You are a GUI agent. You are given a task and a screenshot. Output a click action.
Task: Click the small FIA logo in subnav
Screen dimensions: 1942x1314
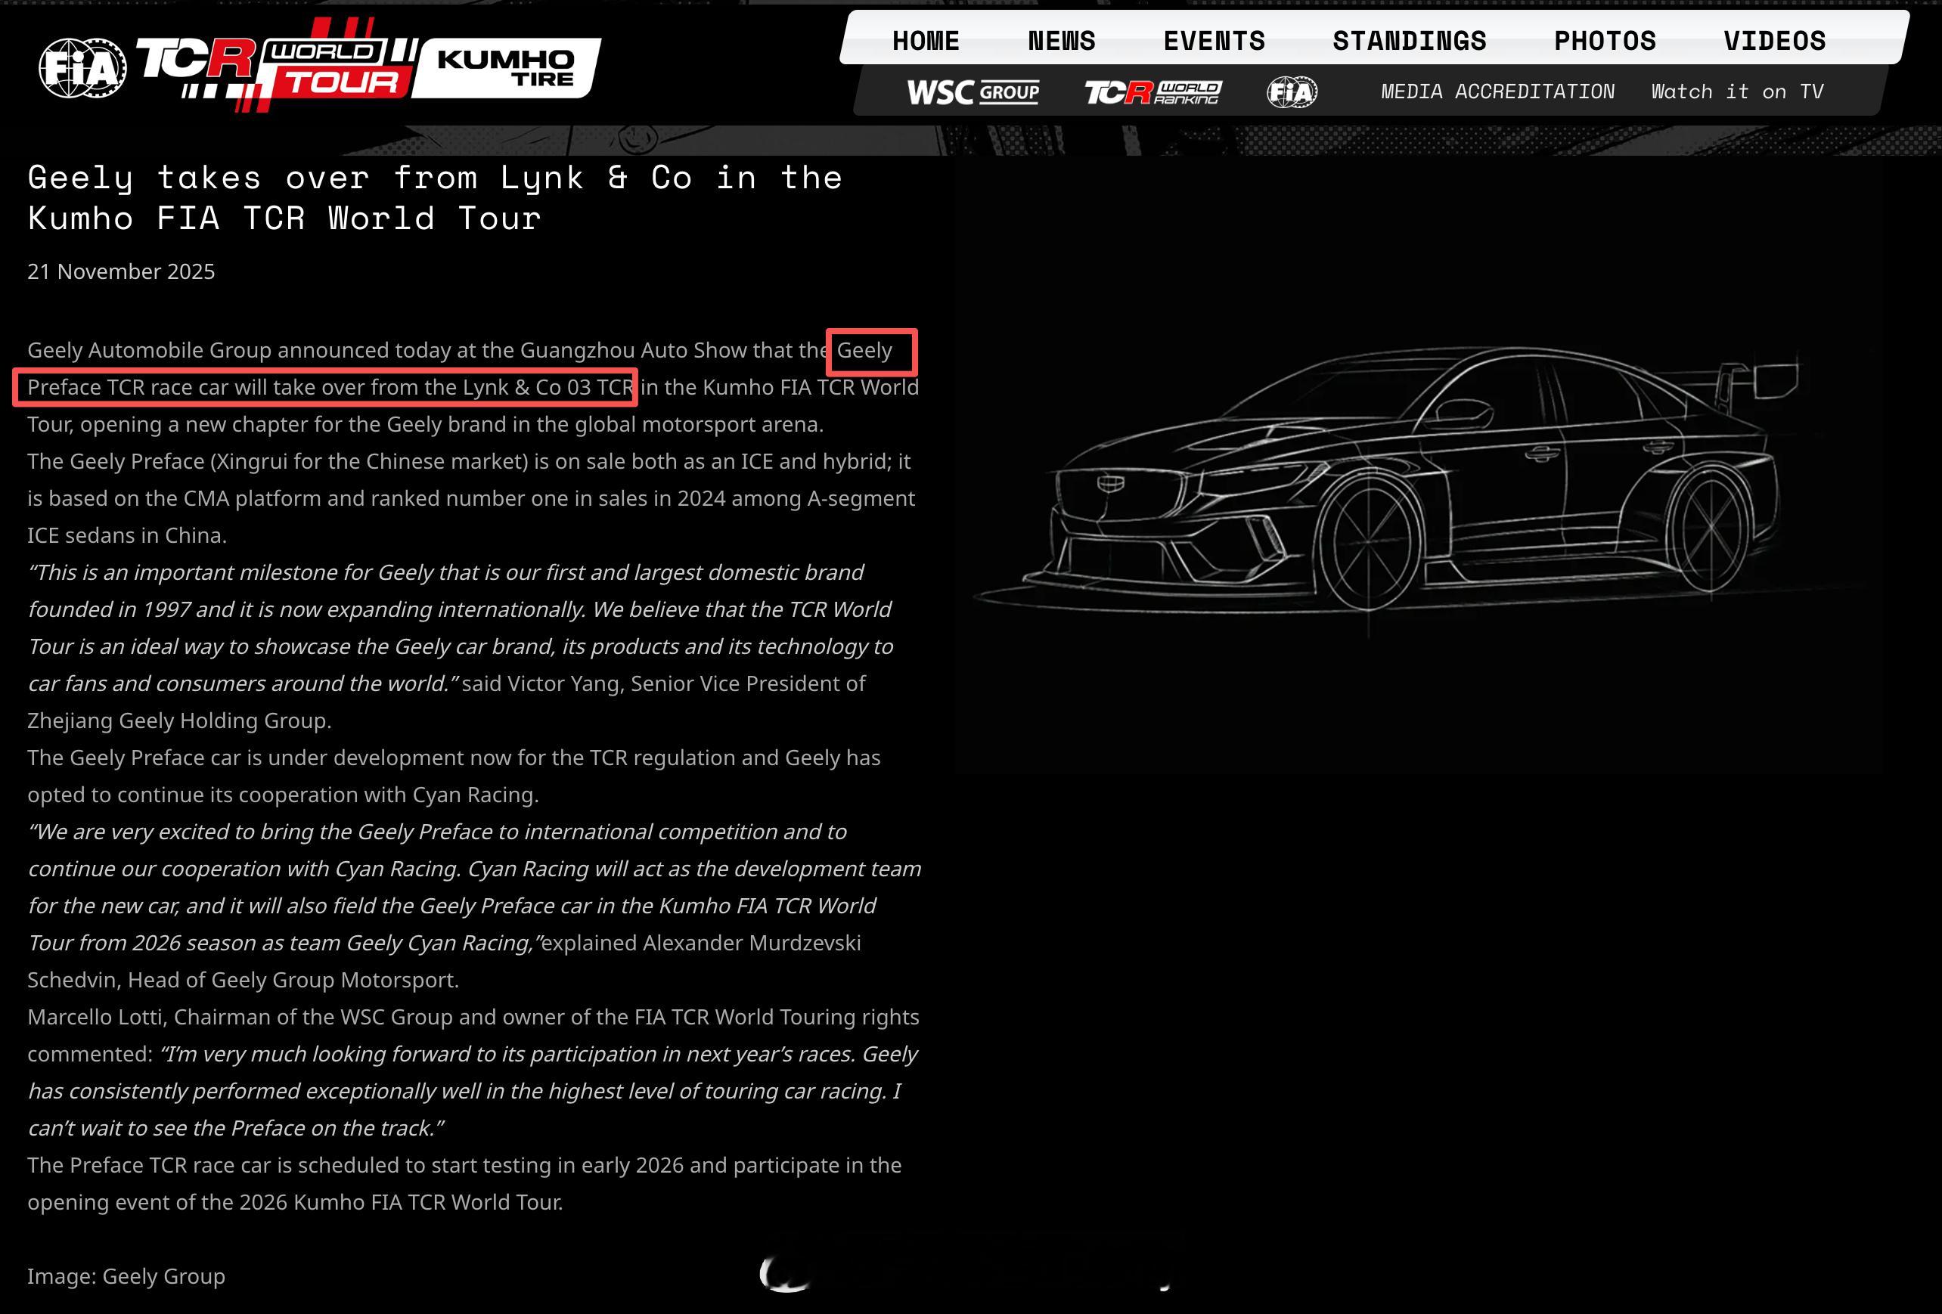click(x=1292, y=92)
